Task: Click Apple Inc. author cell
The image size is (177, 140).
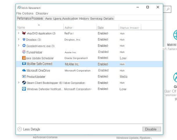Action: tap(71, 52)
